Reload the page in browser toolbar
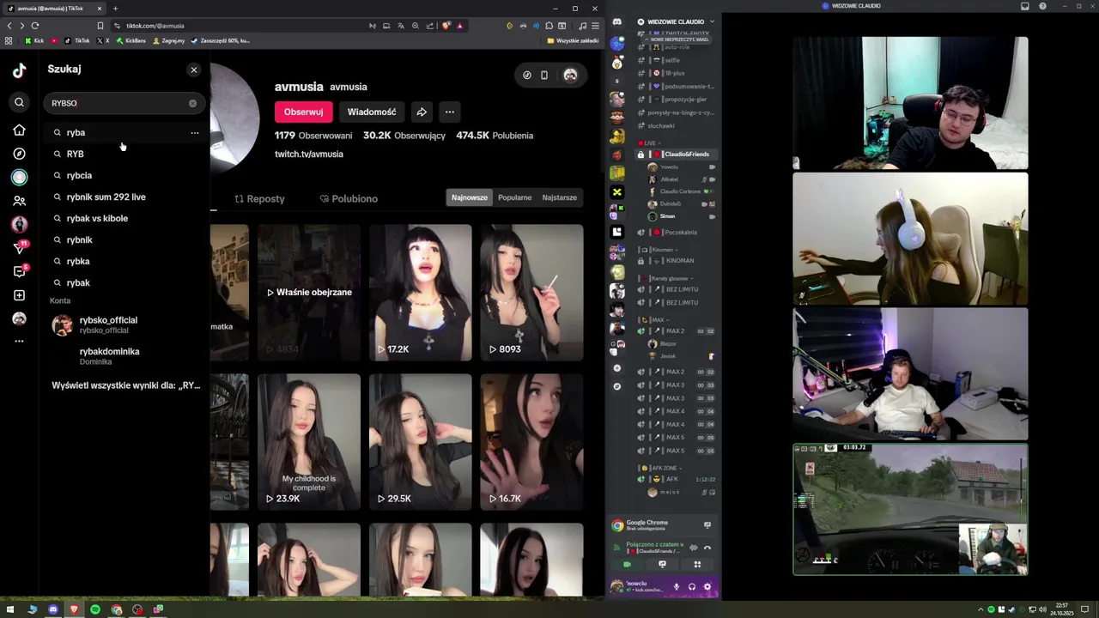 (x=34, y=26)
